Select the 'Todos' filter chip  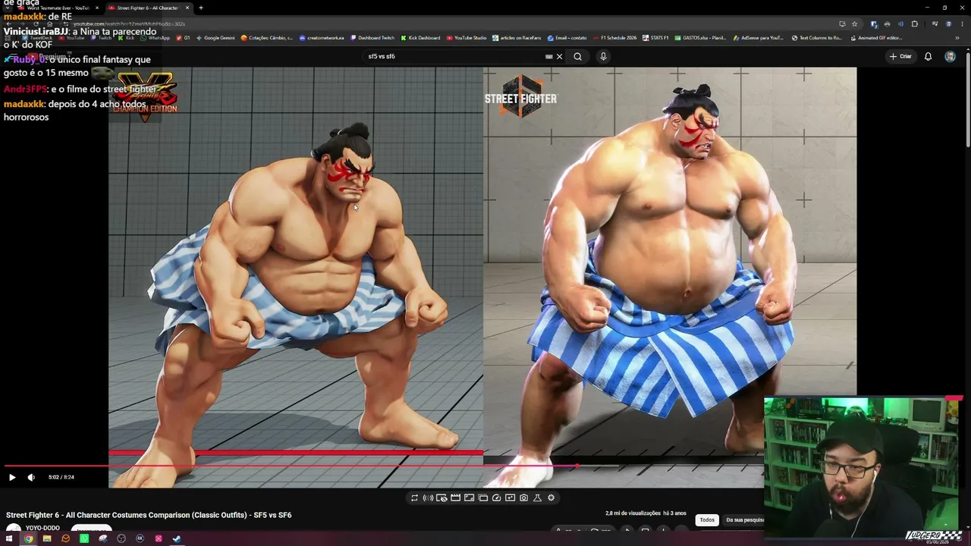707,519
